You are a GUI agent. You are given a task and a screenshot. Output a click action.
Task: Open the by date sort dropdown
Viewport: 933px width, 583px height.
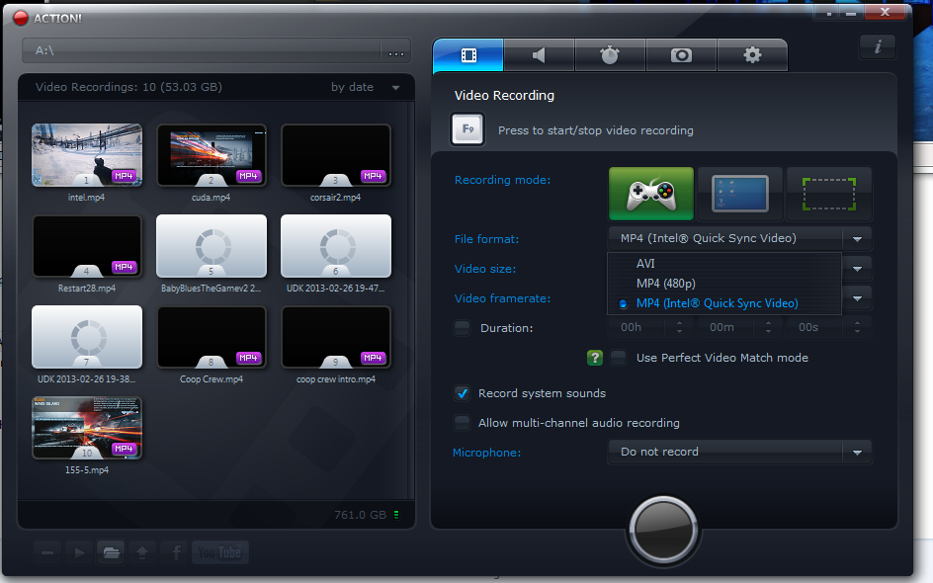pyautogui.click(x=366, y=87)
